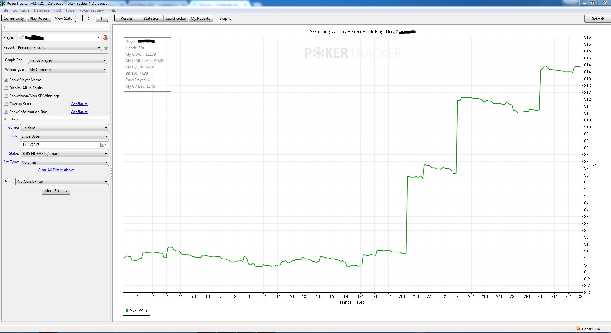
Task: Uncheck Show Player Name checkbox
Action: (6, 80)
